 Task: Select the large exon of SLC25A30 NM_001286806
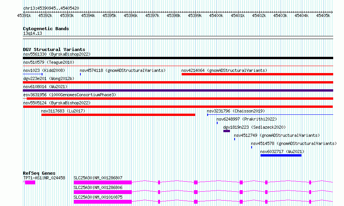point(103,192)
